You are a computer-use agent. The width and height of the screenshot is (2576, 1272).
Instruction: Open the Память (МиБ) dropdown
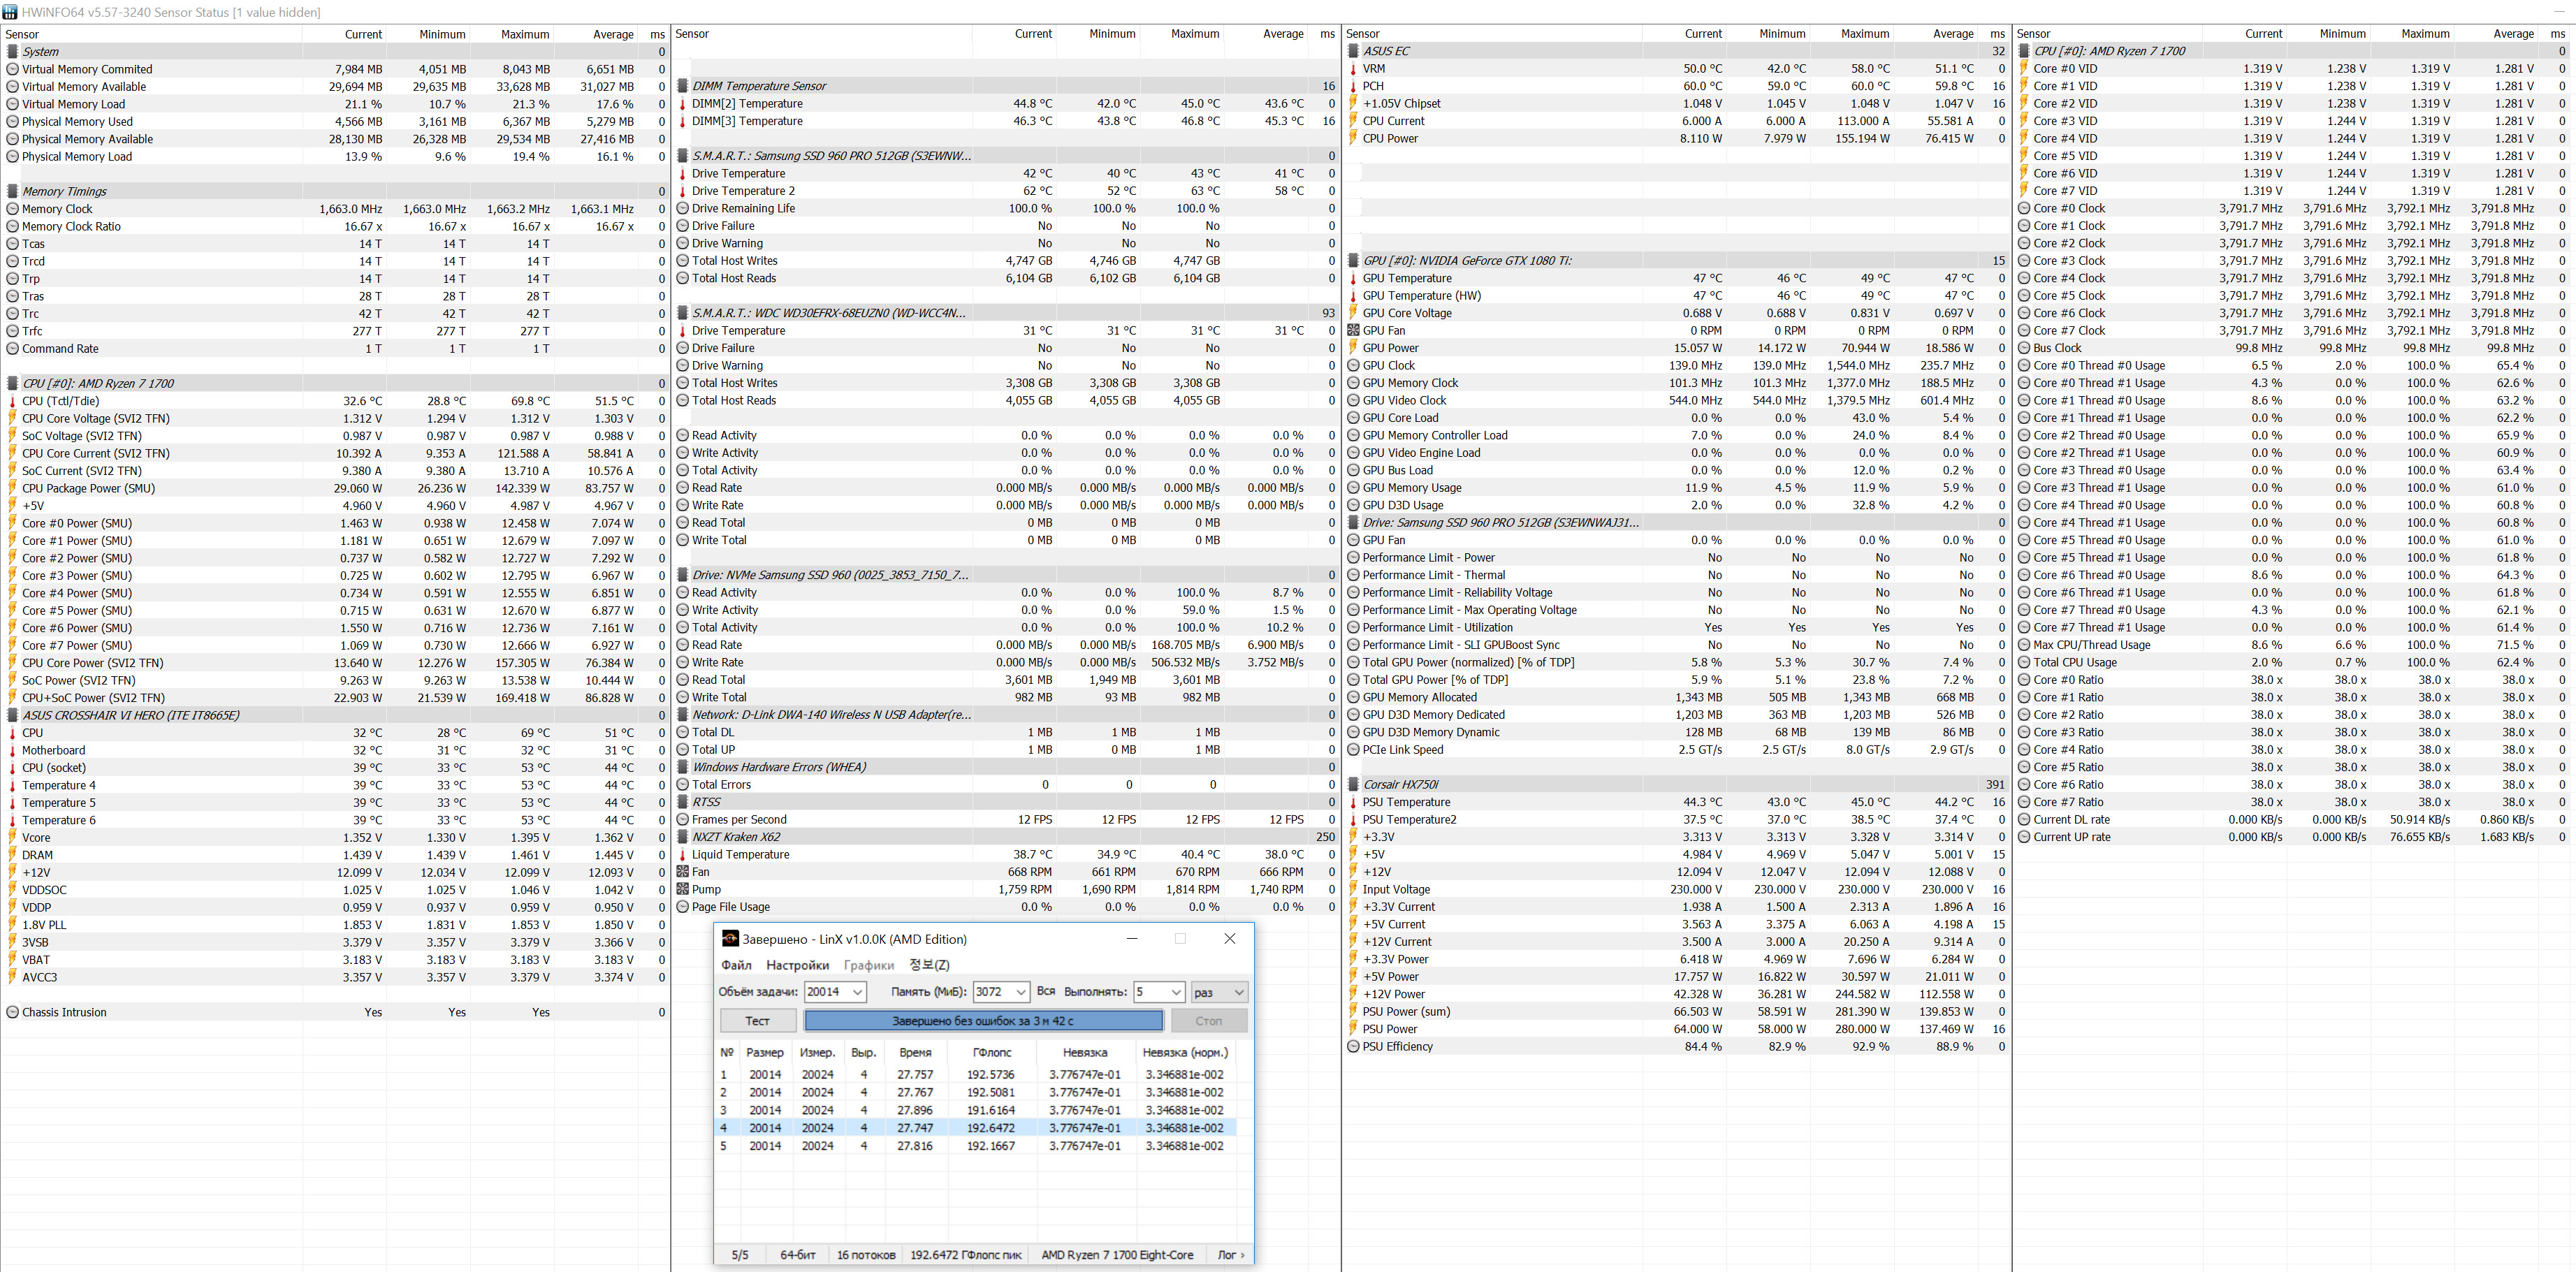point(1020,992)
